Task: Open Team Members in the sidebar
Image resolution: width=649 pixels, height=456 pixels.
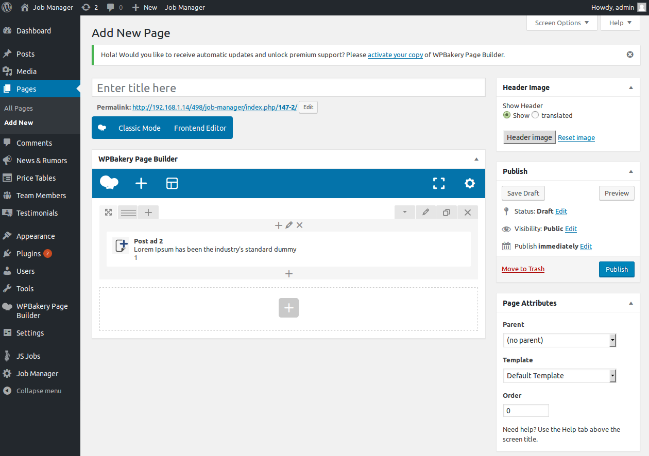Action: [40, 196]
